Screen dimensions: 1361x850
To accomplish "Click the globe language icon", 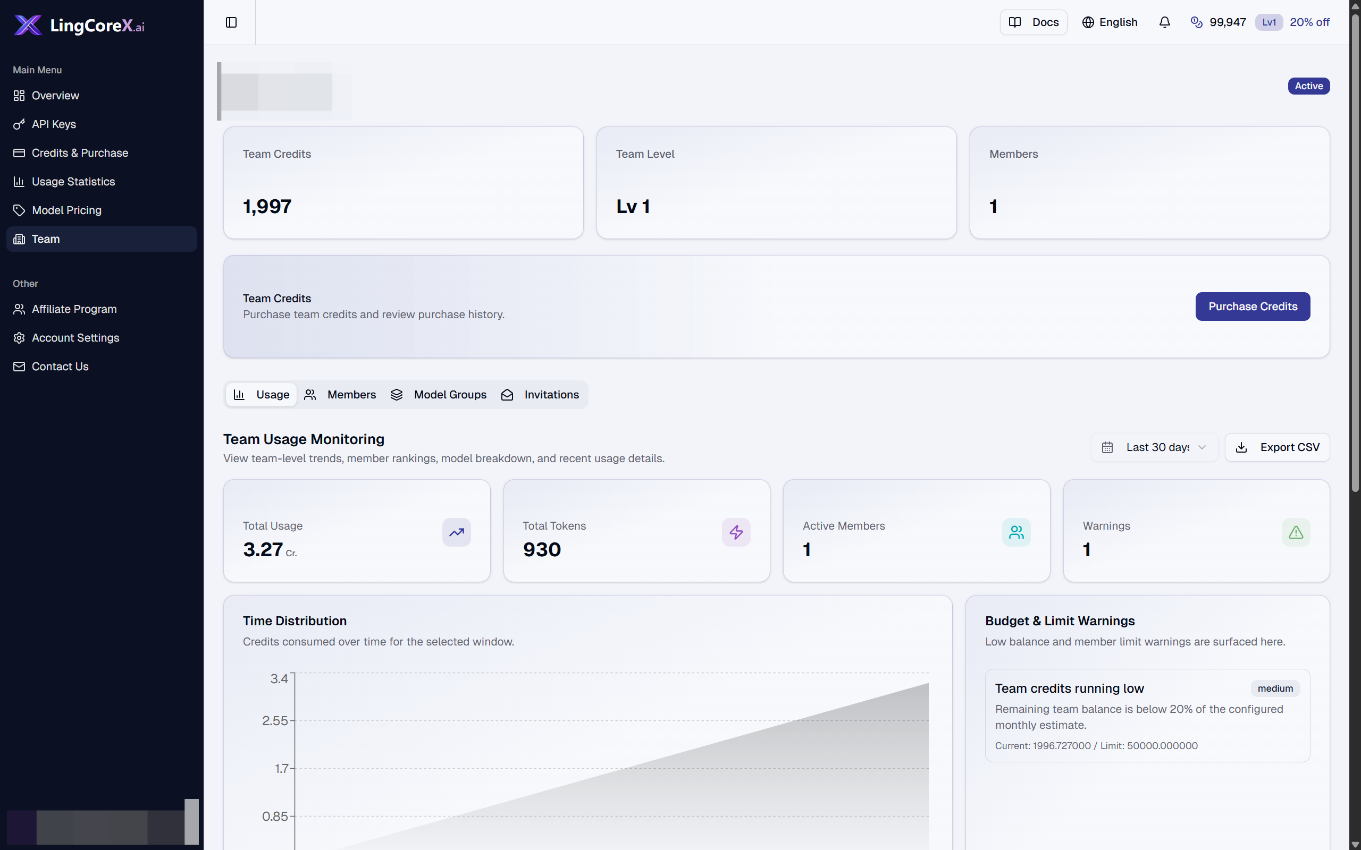I will [x=1088, y=22].
